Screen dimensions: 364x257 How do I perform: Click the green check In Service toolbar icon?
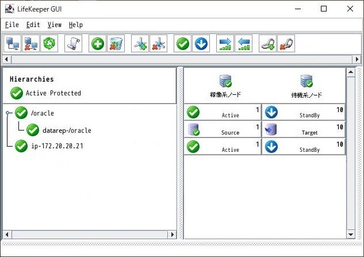(x=183, y=44)
